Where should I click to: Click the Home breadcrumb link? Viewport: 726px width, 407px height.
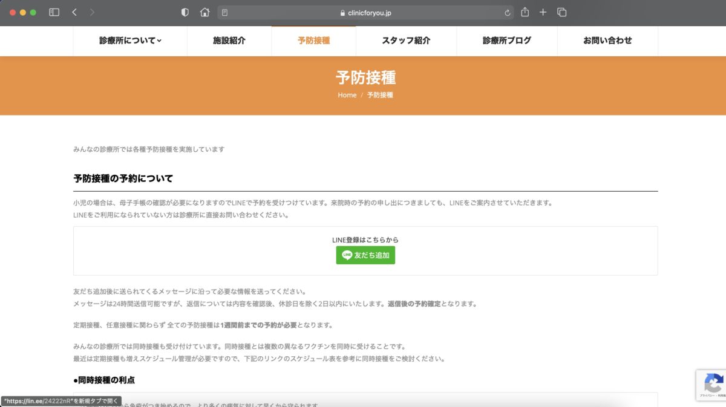(x=347, y=95)
